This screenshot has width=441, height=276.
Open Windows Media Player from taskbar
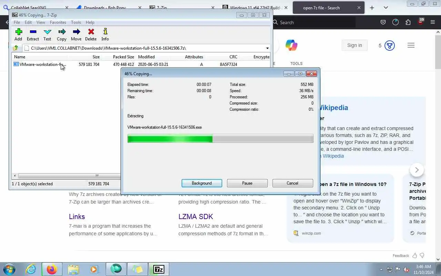click(x=94, y=269)
